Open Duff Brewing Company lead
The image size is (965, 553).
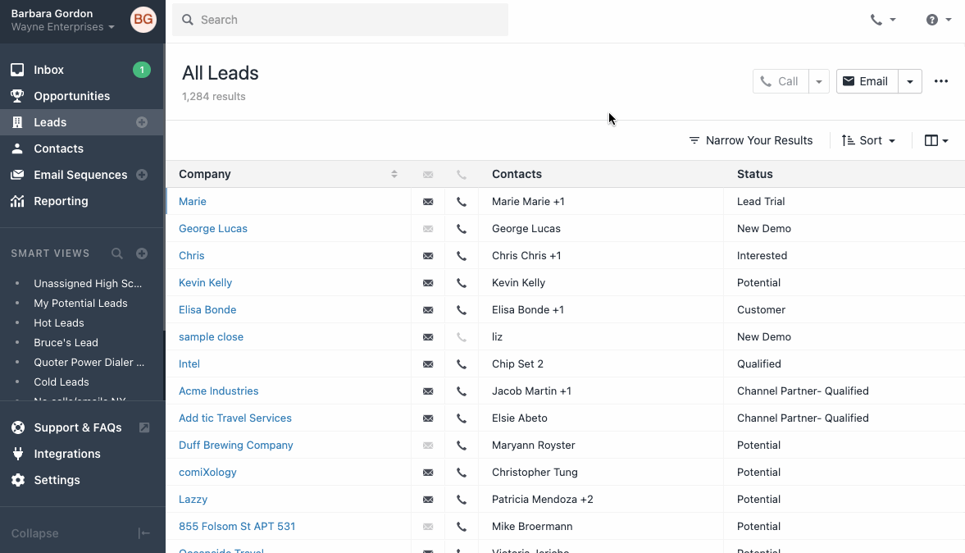[x=235, y=446]
